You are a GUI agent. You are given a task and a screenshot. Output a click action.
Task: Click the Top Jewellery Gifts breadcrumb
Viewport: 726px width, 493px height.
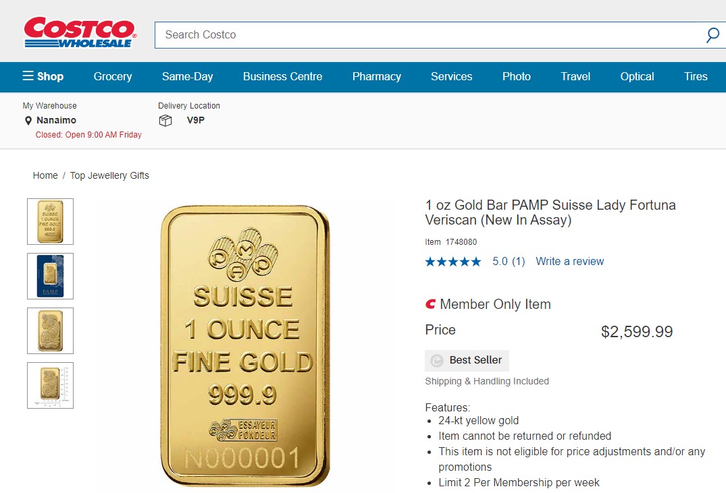[109, 175]
